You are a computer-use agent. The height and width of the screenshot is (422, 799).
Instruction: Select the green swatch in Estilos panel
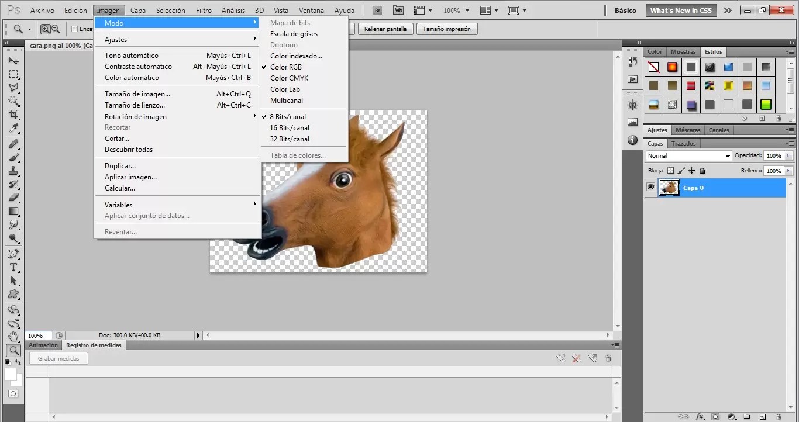click(766, 105)
